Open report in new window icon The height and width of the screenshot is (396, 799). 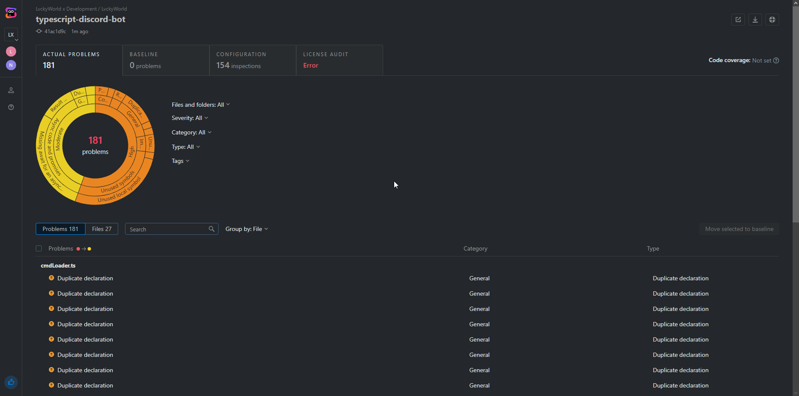point(738,20)
